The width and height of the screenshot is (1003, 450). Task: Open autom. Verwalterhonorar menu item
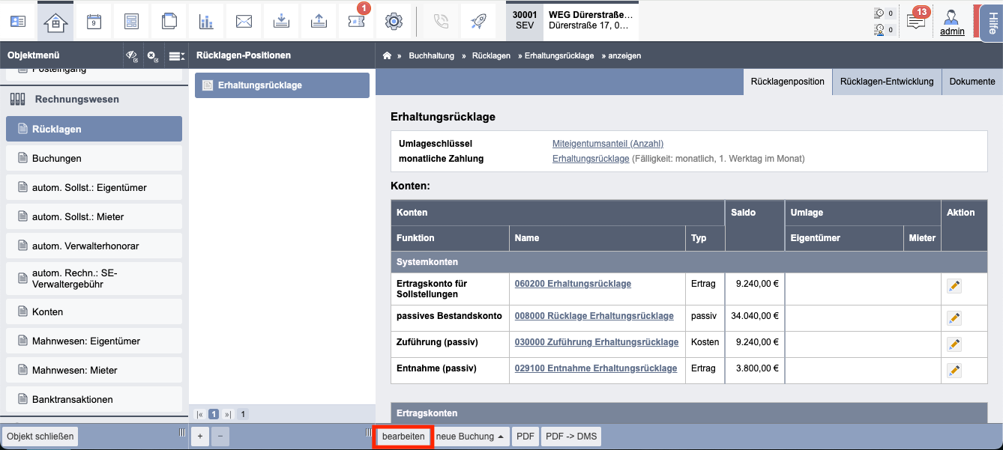coord(94,246)
